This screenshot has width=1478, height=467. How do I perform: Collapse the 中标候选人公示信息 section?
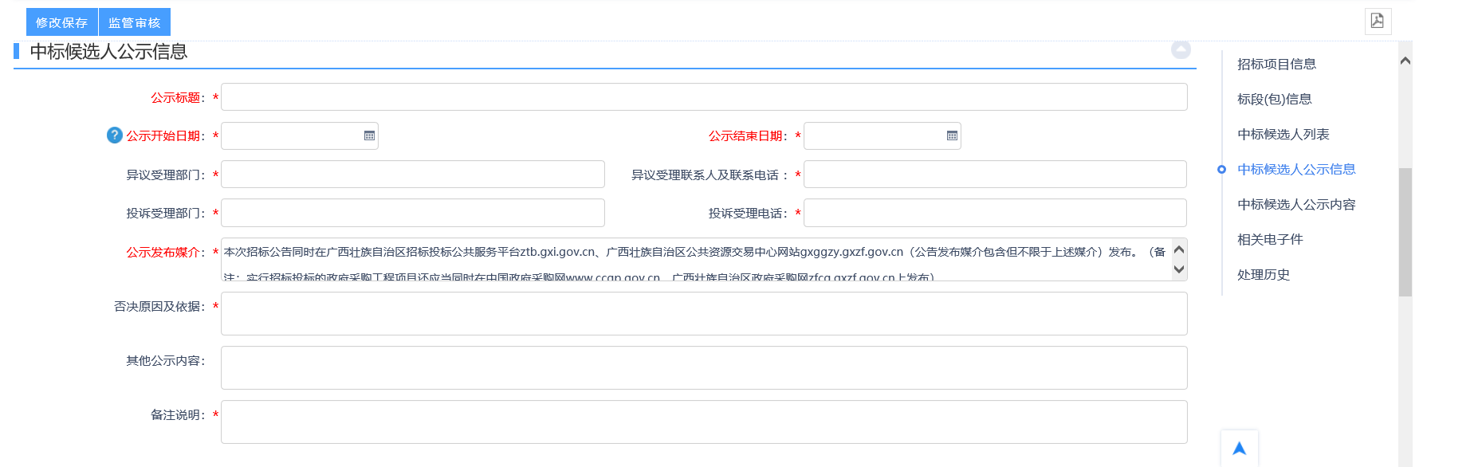tap(1181, 50)
